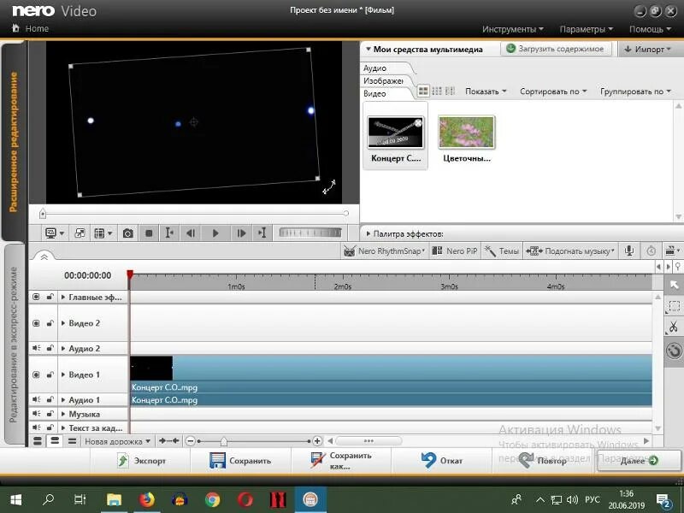Open the Показать dropdown

tap(486, 91)
